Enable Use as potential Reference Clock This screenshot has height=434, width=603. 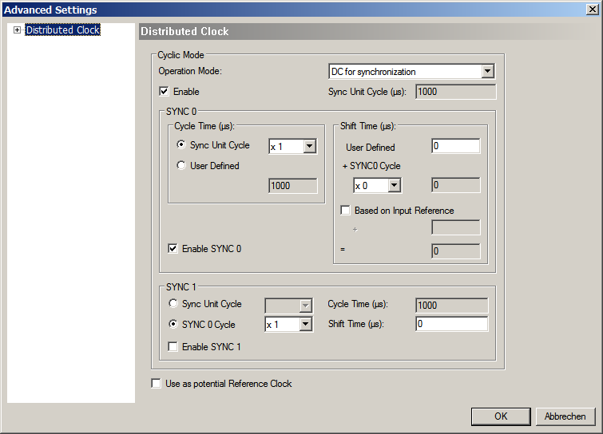coord(156,384)
